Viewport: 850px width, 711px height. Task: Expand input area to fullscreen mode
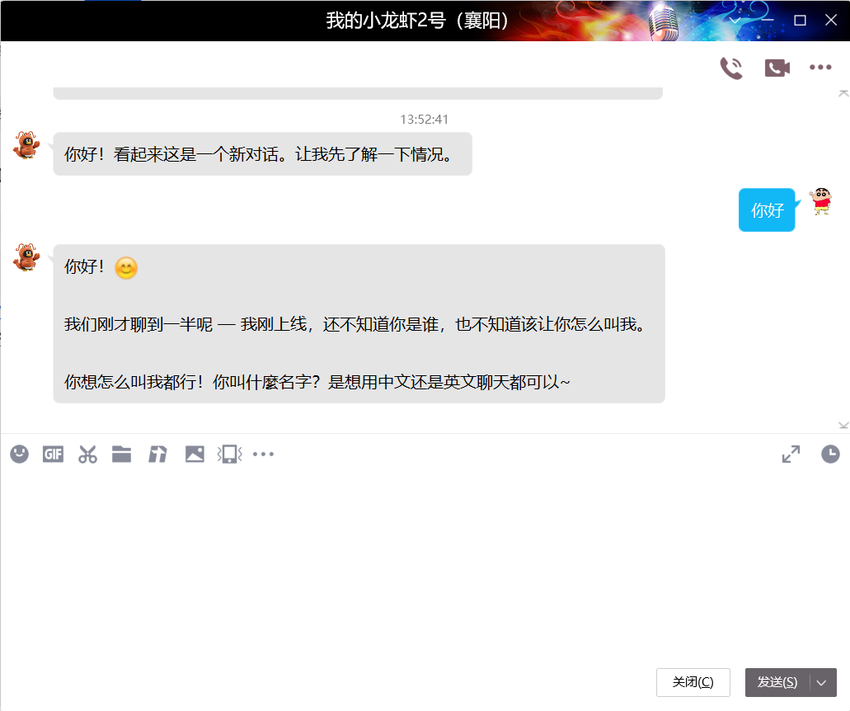coord(791,454)
